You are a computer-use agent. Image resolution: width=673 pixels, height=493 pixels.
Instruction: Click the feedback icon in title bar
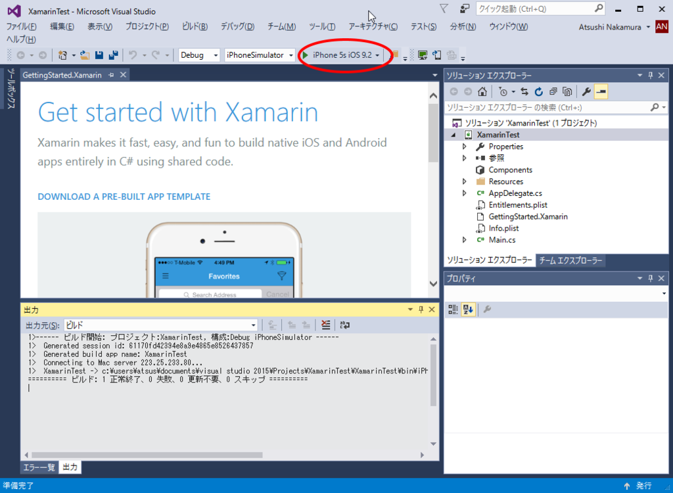click(465, 9)
